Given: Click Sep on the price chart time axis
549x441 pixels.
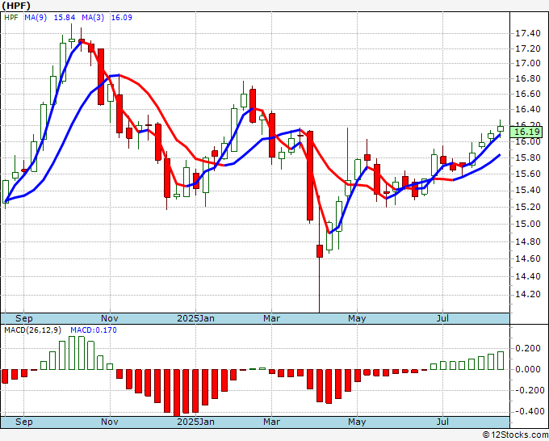Looking at the screenshot, I should 23,318.
